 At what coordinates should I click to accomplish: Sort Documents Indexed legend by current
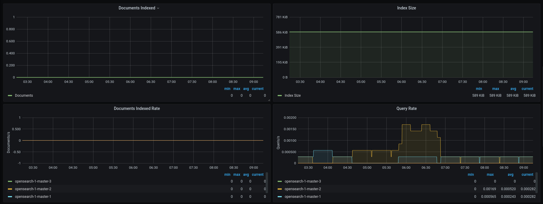(x=258, y=89)
